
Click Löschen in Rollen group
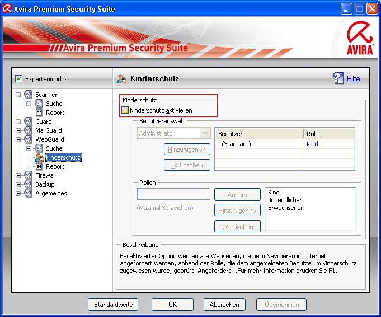pyautogui.click(x=237, y=226)
